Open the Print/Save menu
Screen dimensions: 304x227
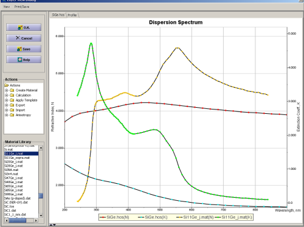[22, 7]
